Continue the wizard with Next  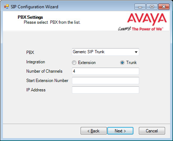click(120, 131)
